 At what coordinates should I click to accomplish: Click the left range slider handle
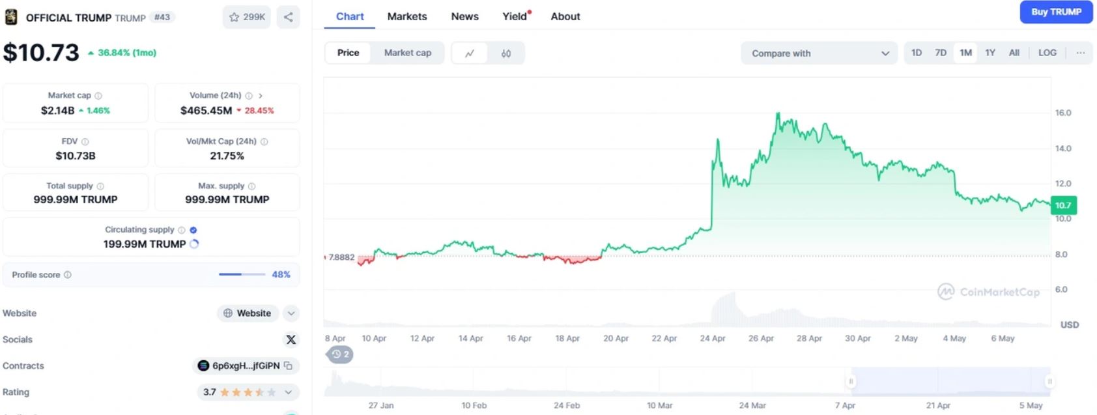(851, 382)
